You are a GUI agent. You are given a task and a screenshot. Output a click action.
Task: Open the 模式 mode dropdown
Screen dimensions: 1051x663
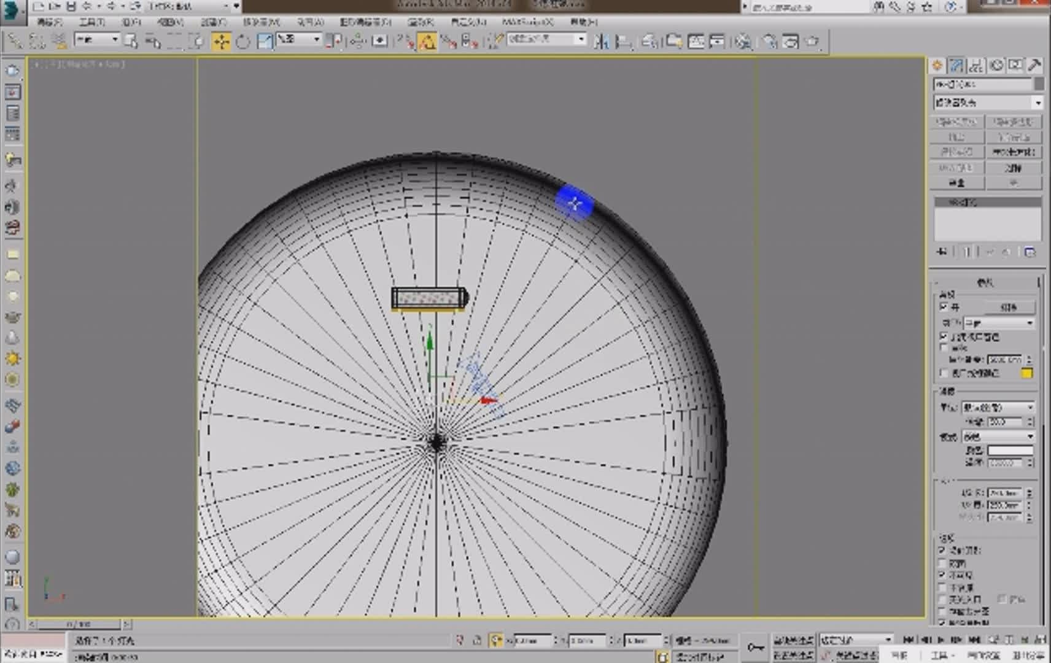998,436
